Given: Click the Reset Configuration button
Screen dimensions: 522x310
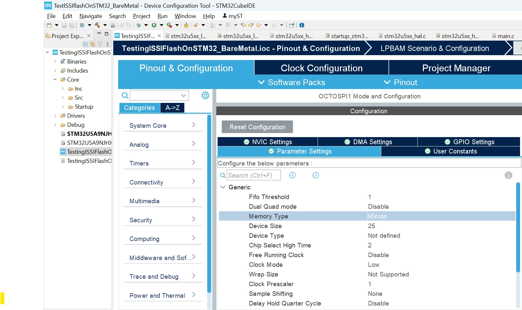Looking at the screenshot, I should 257,127.
